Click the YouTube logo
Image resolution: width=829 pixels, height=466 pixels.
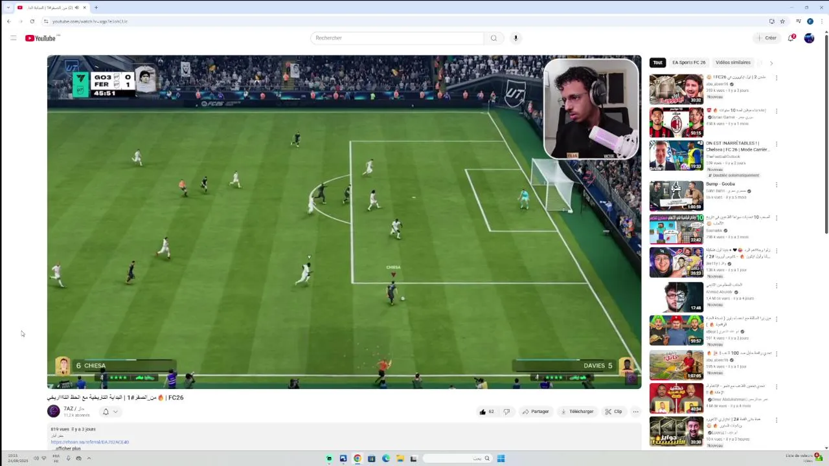[x=40, y=38]
